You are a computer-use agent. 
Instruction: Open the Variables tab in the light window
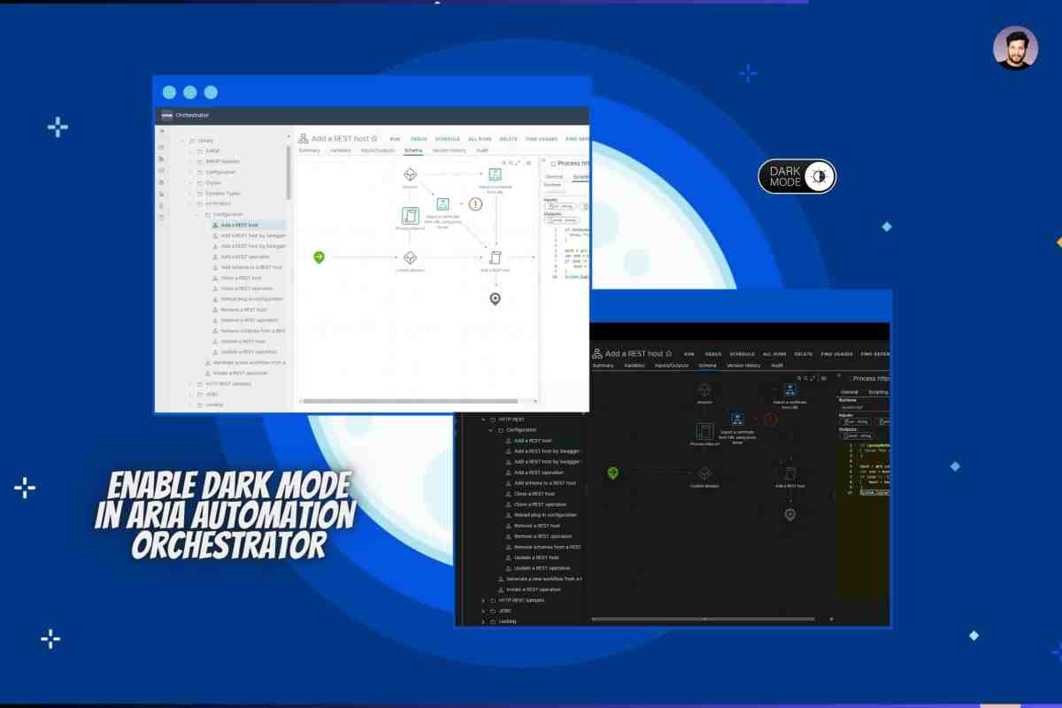coord(340,150)
